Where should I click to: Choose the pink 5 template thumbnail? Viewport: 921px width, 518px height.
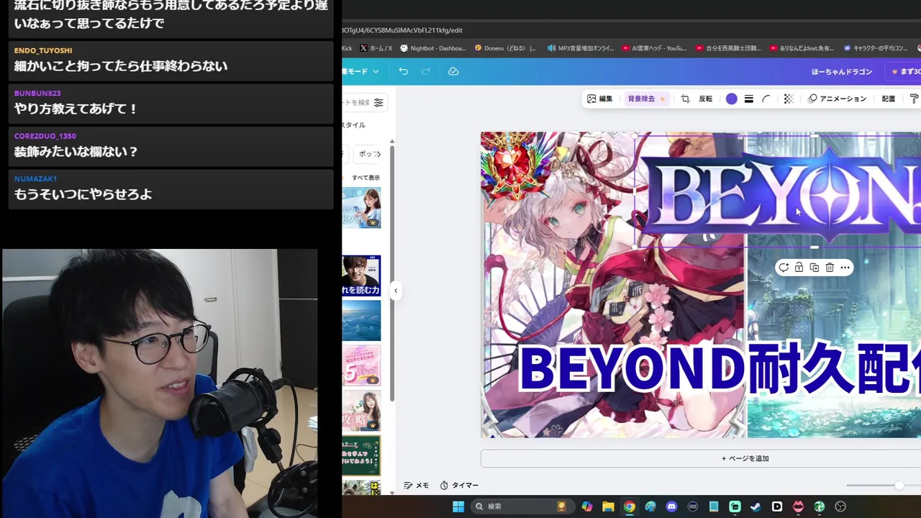pyautogui.click(x=361, y=365)
